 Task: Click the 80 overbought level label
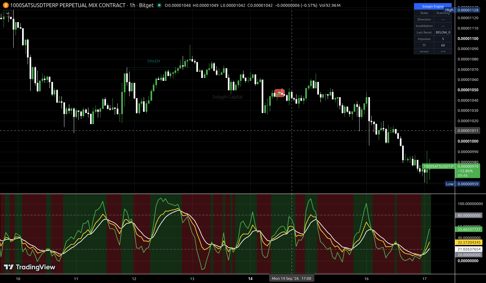(x=469, y=215)
